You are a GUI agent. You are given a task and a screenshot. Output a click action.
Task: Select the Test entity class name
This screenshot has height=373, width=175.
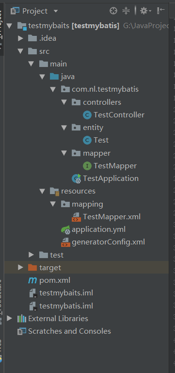click(101, 140)
